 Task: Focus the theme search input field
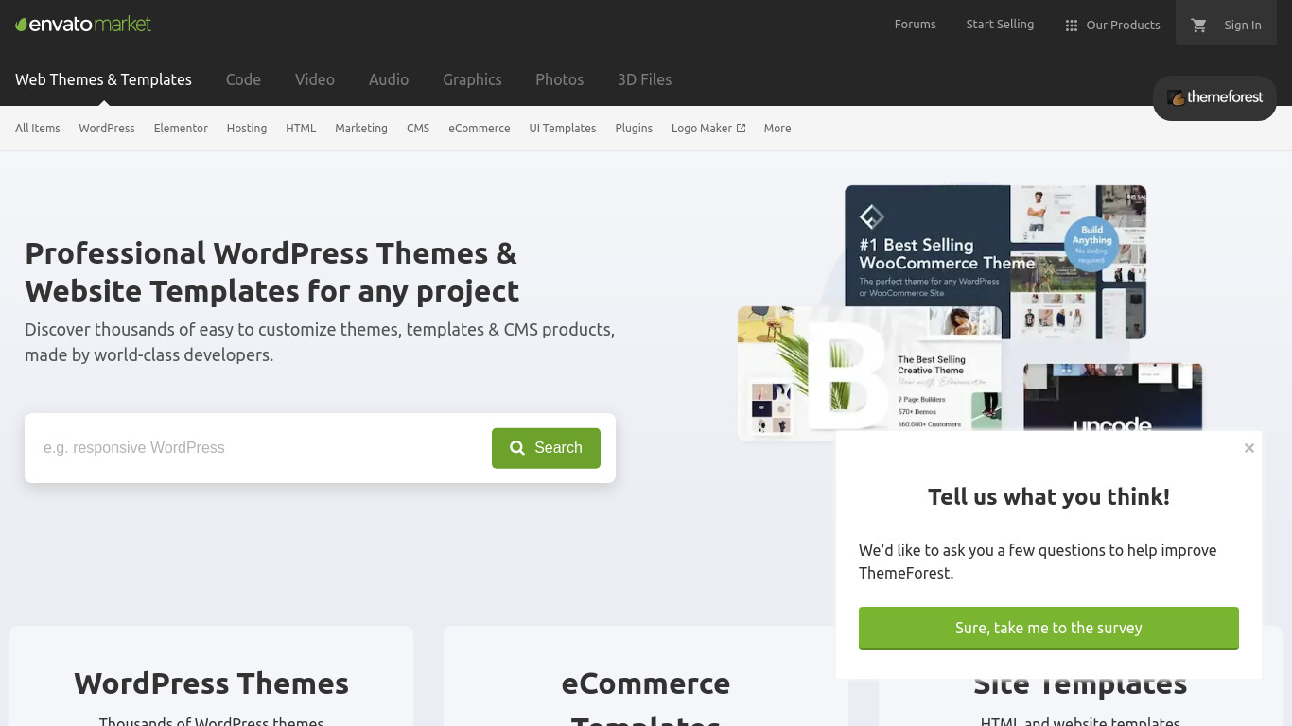click(x=258, y=448)
